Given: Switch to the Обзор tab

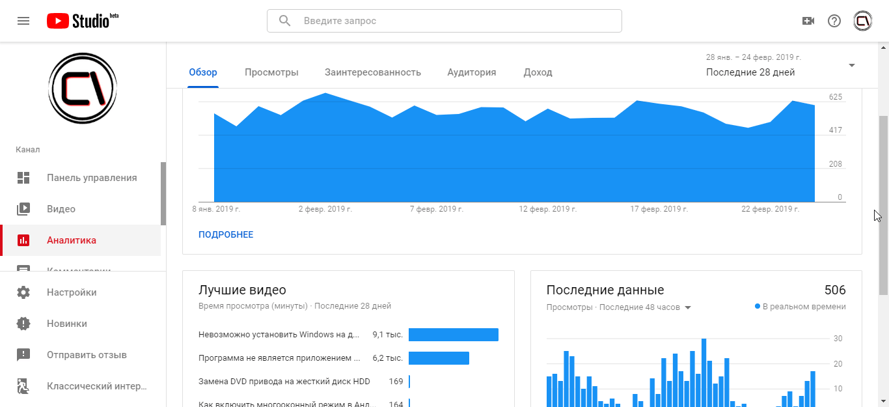Looking at the screenshot, I should pyautogui.click(x=203, y=72).
